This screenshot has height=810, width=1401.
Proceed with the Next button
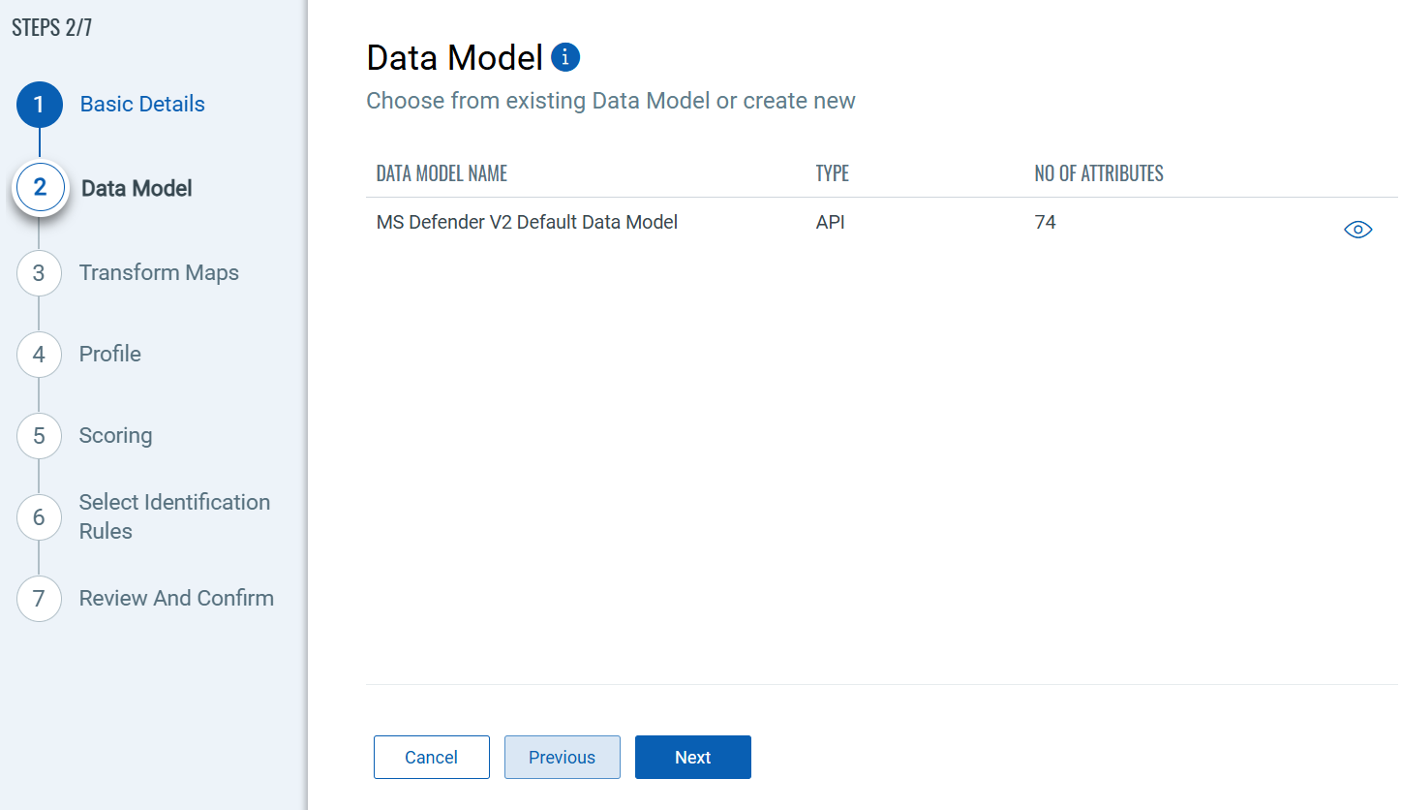click(693, 758)
